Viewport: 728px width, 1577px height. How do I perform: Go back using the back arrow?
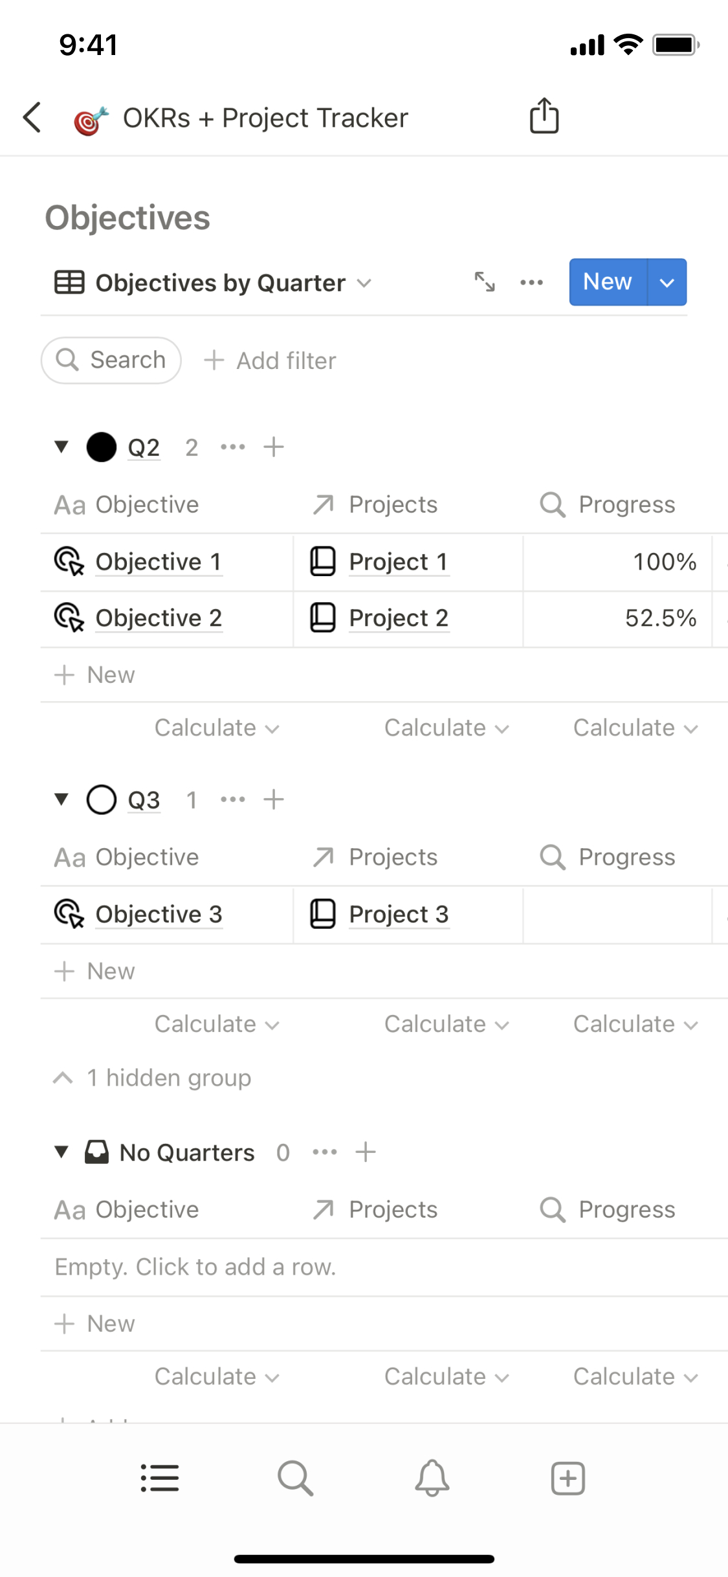(32, 118)
